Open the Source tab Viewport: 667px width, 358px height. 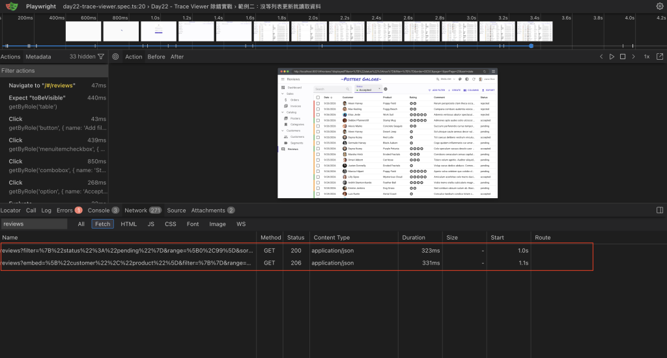[x=176, y=210]
